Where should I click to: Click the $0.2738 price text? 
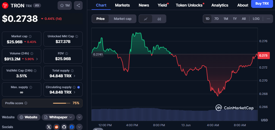pyautogui.click(x=20, y=18)
